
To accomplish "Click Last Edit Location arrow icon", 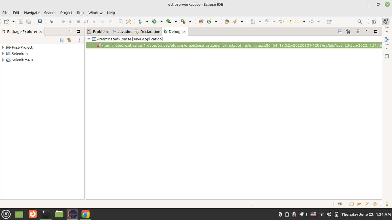I will [282, 21].
